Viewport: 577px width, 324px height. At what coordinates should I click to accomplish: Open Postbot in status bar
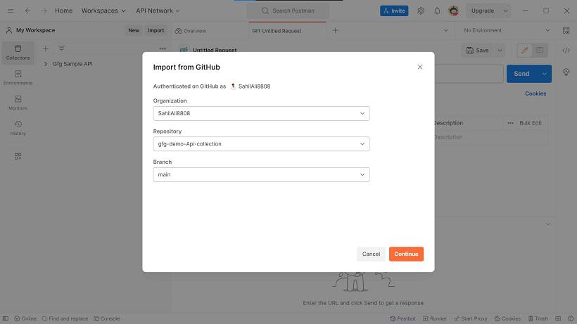[402, 318]
